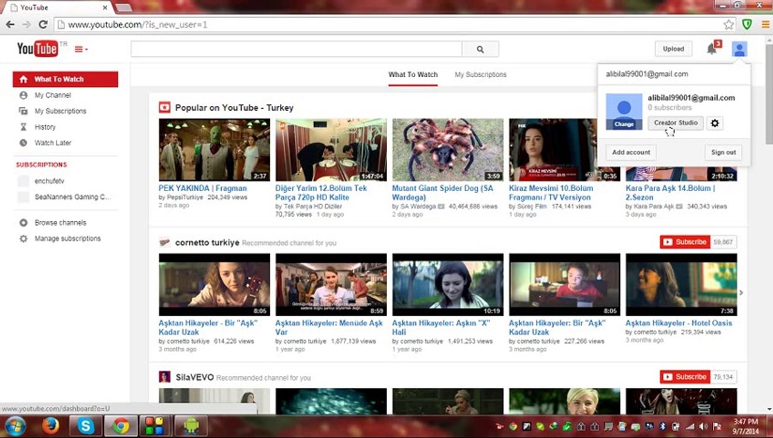Open the notifications bell
The width and height of the screenshot is (773, 438).
pyautogui.click(x=712, y=49)
